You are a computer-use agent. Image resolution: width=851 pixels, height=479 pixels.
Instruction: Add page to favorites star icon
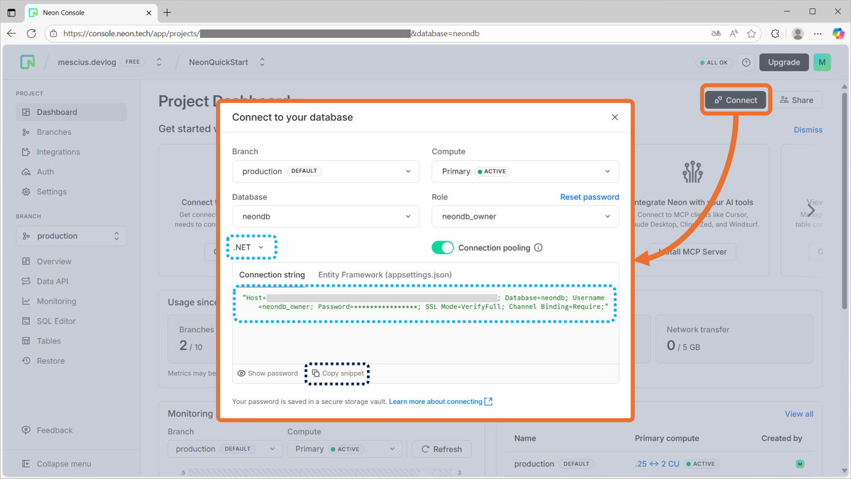(752, 34)
